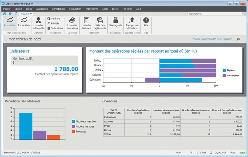Viewport: 248px width, 157px height.
Task: Open the Association dashboard icon
Action: pyautogui.click(x=10, y=22)
